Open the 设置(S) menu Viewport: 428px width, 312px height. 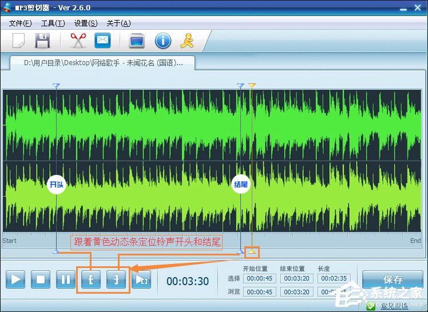pos(86,23)
